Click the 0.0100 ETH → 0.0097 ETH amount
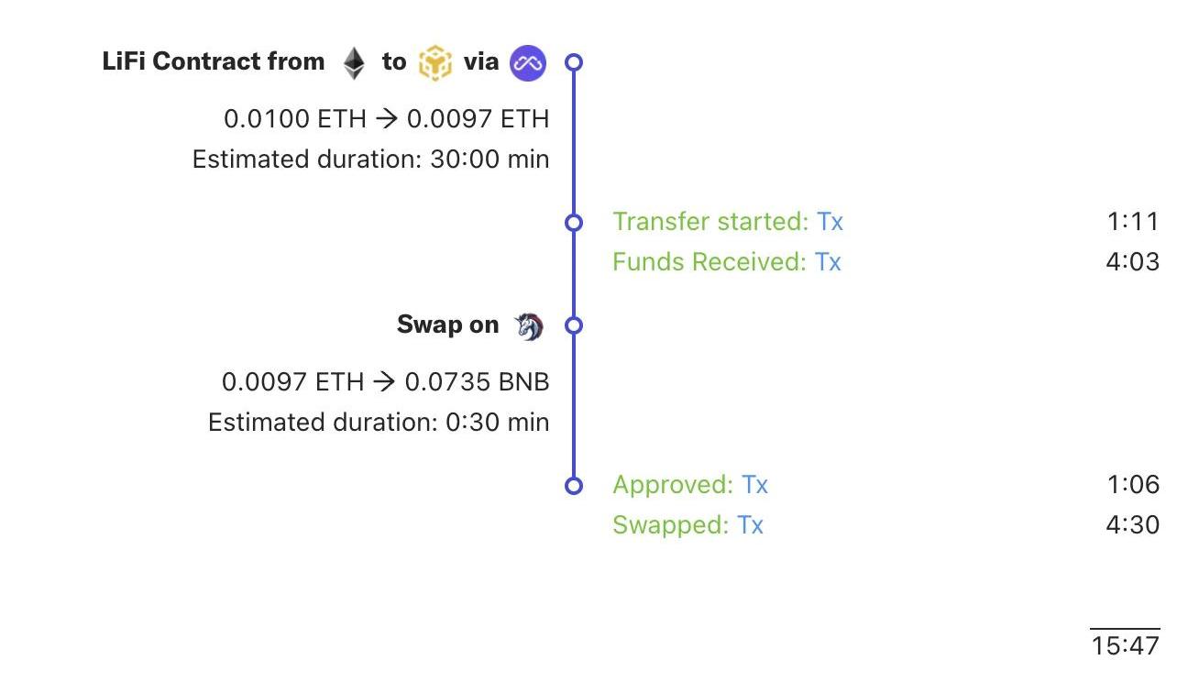The height and width of the screenshot is (693, 1199). pyautogui.click(x=386, y=119)
